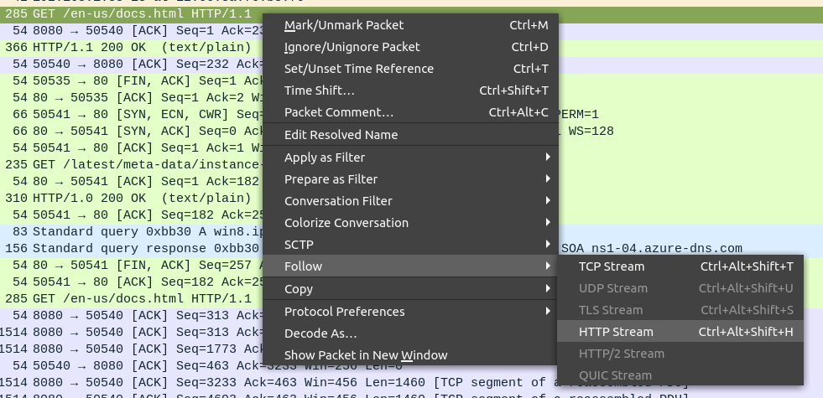Follow the HTTP Stream
The image size is (823, 398).
[x=616, y=332]
